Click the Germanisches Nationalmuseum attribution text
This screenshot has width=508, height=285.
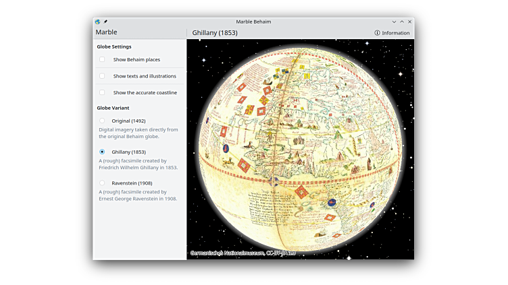243,253
